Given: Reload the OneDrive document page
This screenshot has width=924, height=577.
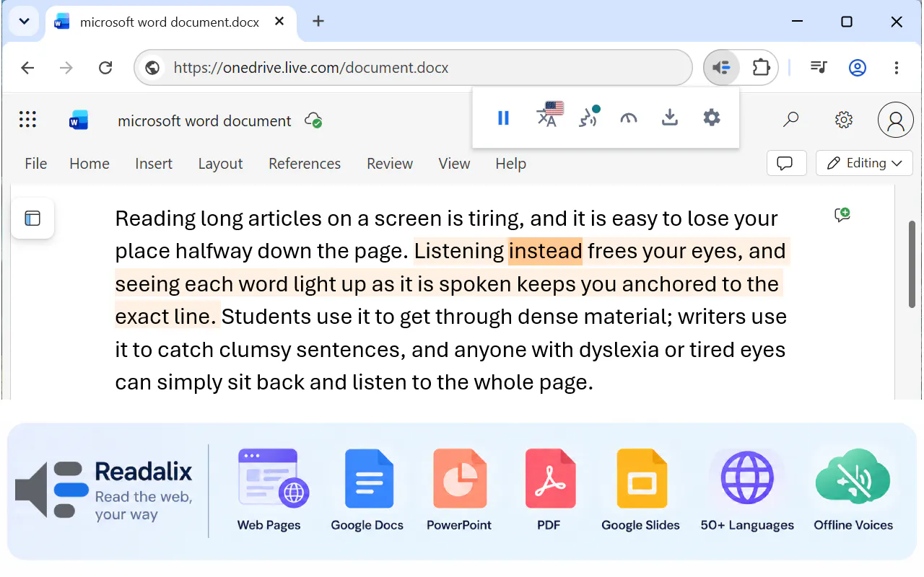Looking at the screenshot, I should tap(105, 68).
